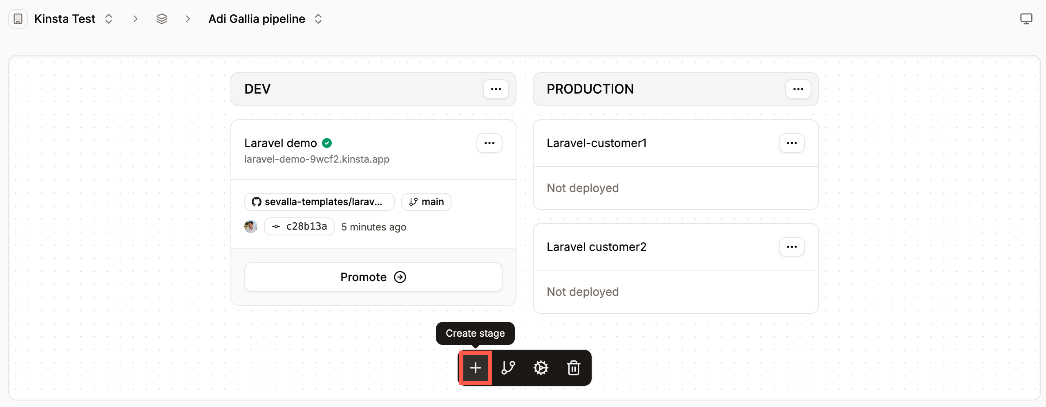Click the GitHub icon on the repository badge
The height and width of the screenshot is (407, 1046).
(256, 201)
